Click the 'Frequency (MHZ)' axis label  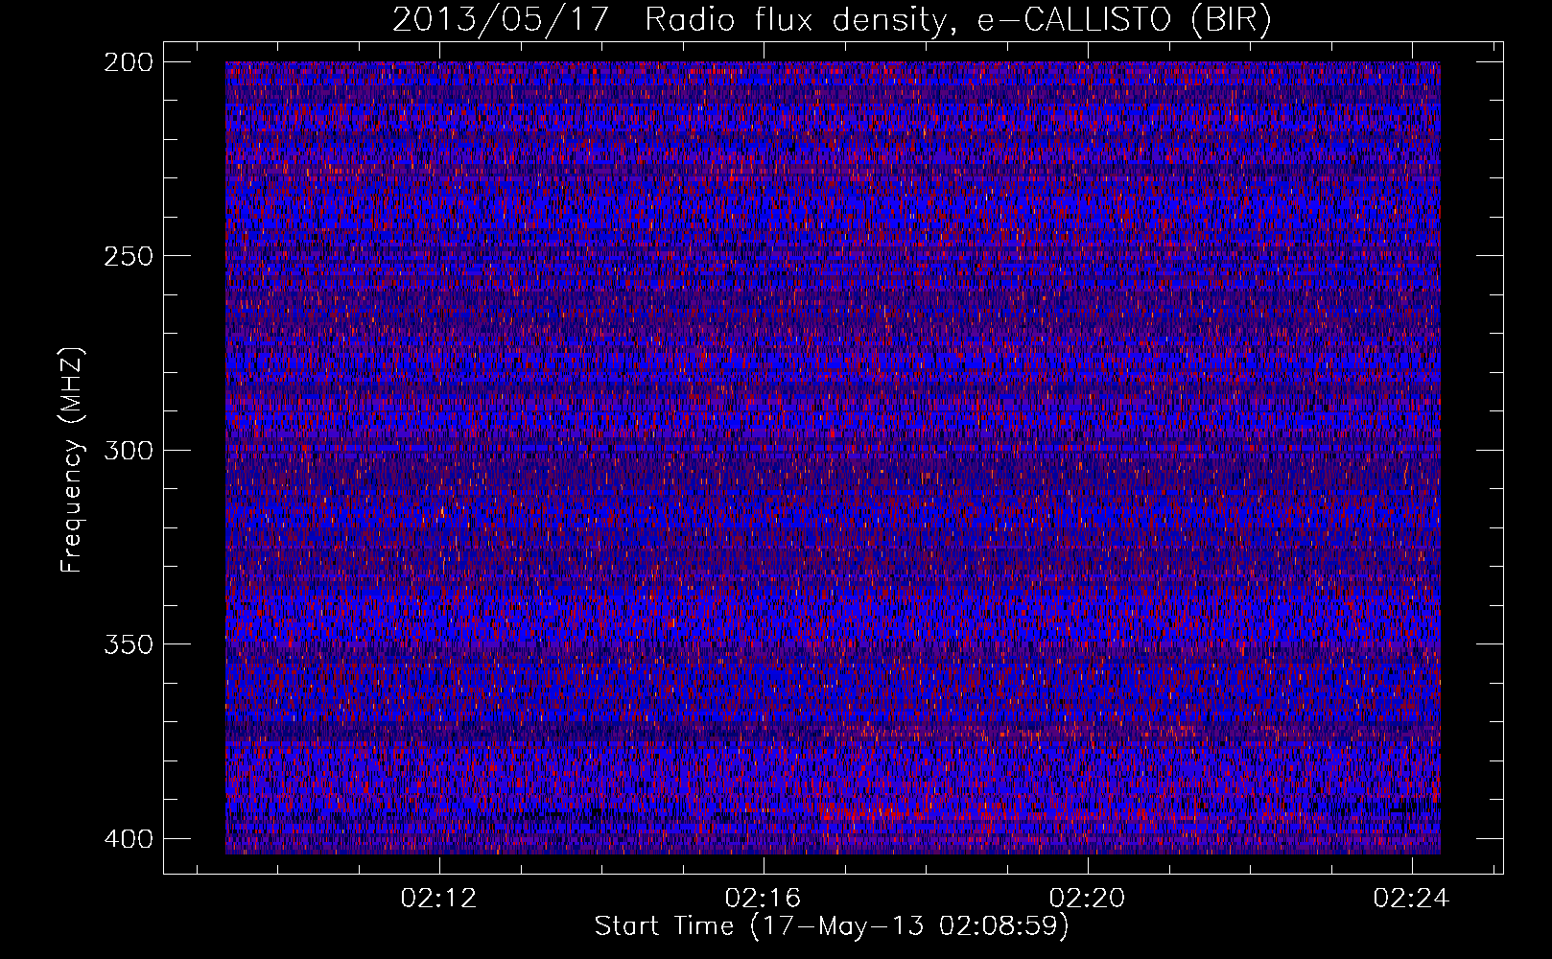pos(72,460)
